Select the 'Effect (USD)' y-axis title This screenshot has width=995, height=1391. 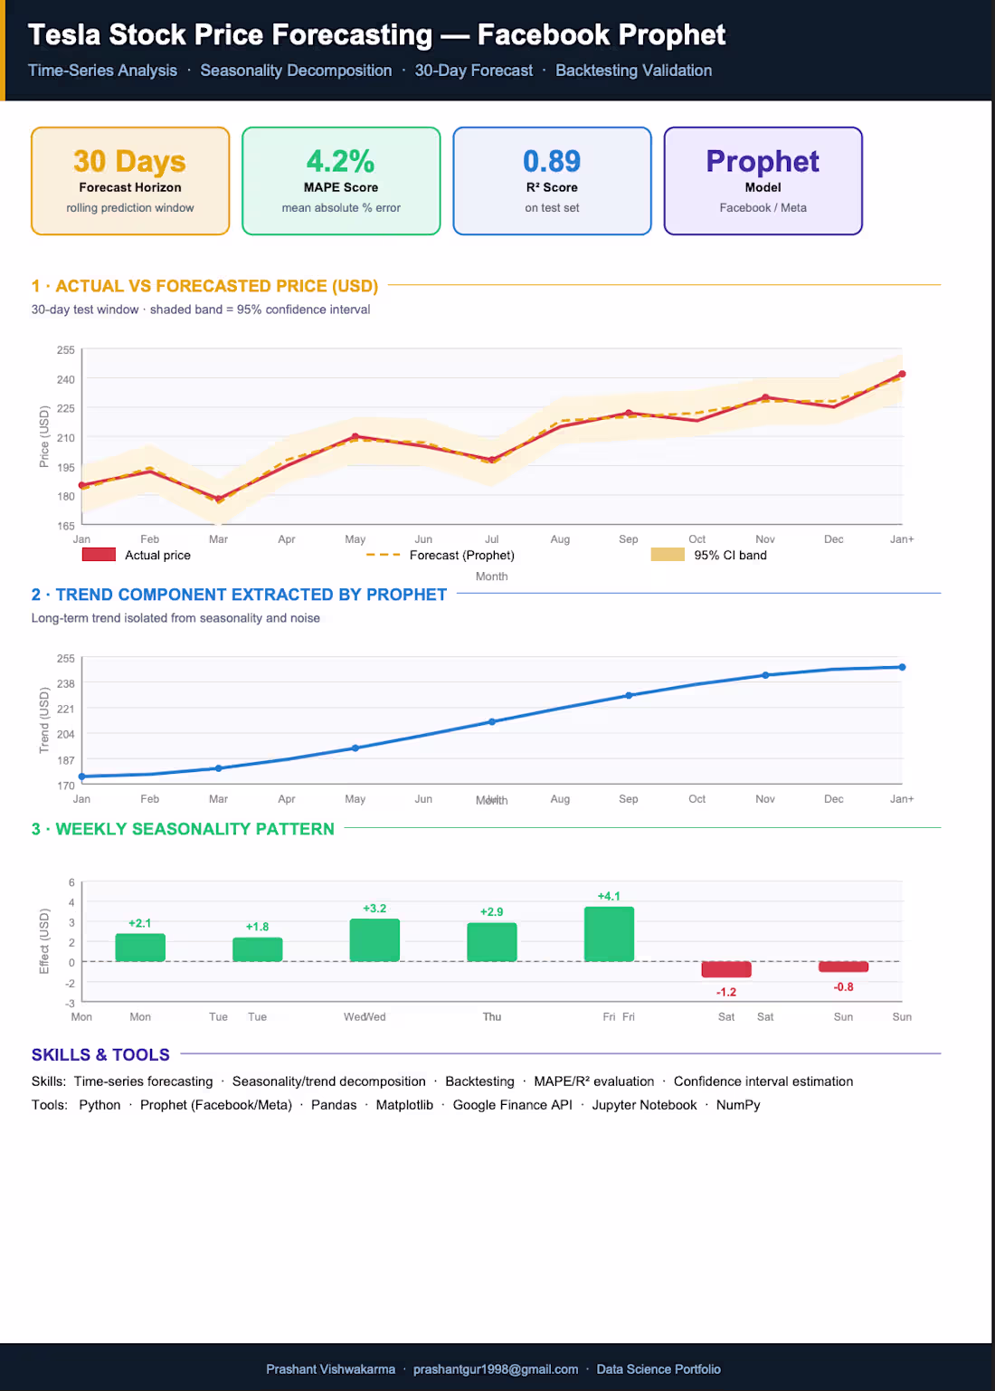pos(44,941)
